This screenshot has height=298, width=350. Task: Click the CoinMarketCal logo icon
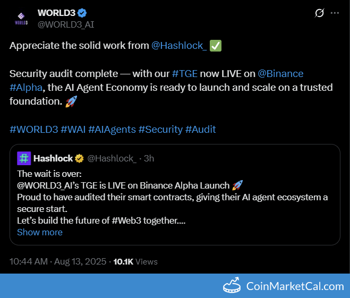pos(232,286)
